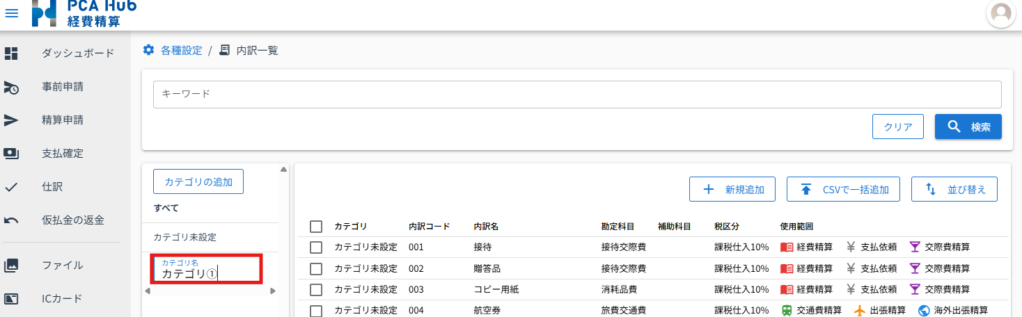
Task: Select カテゴリ未設定 in category list
Action: (184, 237)
